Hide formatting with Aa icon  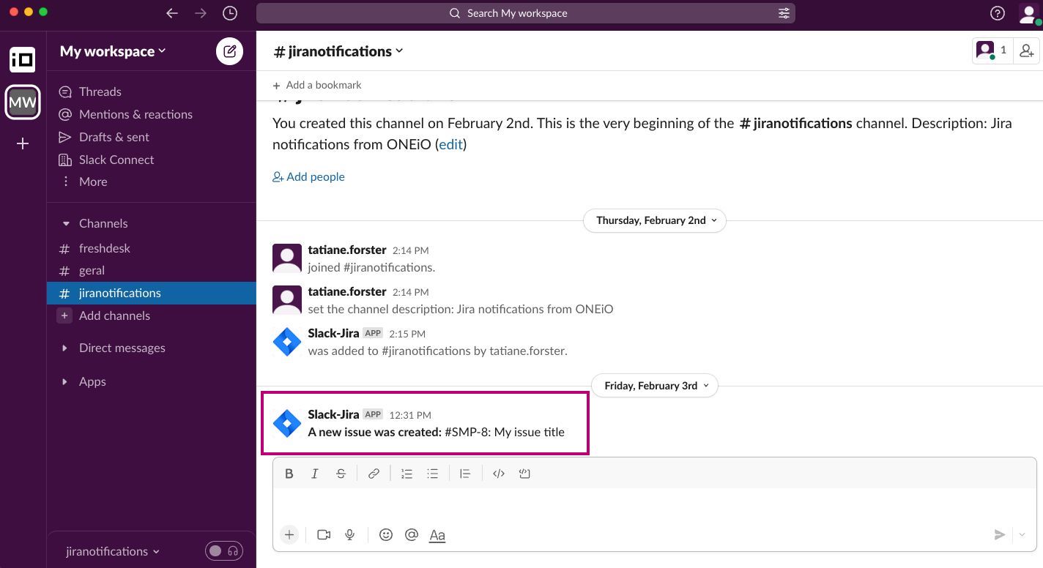pyautogui.click(x=437, y=535)
